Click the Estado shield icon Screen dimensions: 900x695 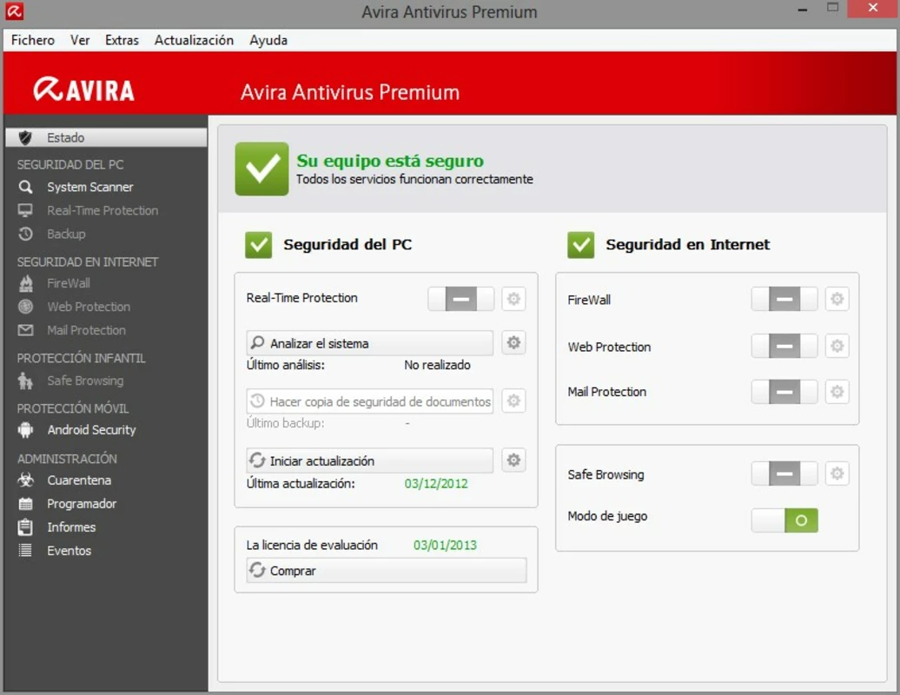click(x=25, y=138)
